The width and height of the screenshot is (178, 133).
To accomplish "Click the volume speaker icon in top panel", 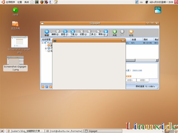I will 151,2.
